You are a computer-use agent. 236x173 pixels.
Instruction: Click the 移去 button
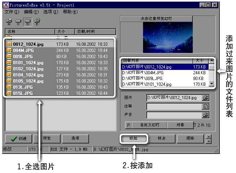pos(162,138)
